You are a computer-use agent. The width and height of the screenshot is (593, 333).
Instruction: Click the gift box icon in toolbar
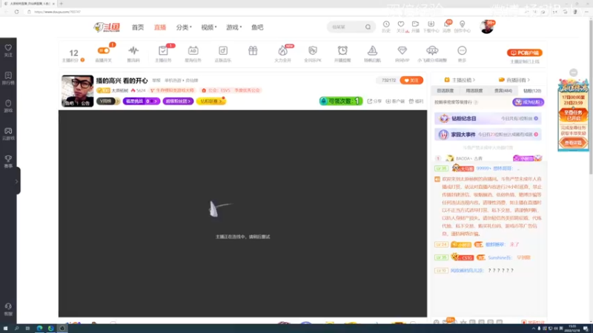click(x=253, y=50)
